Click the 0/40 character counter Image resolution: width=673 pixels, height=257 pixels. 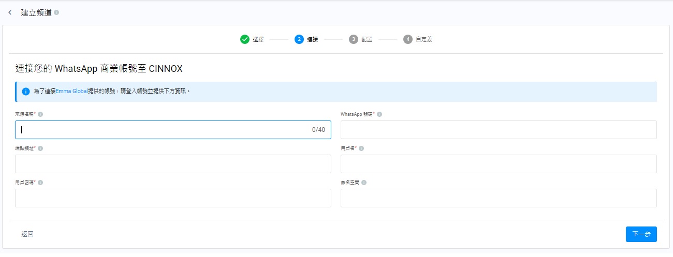click(x=318, y=130)
